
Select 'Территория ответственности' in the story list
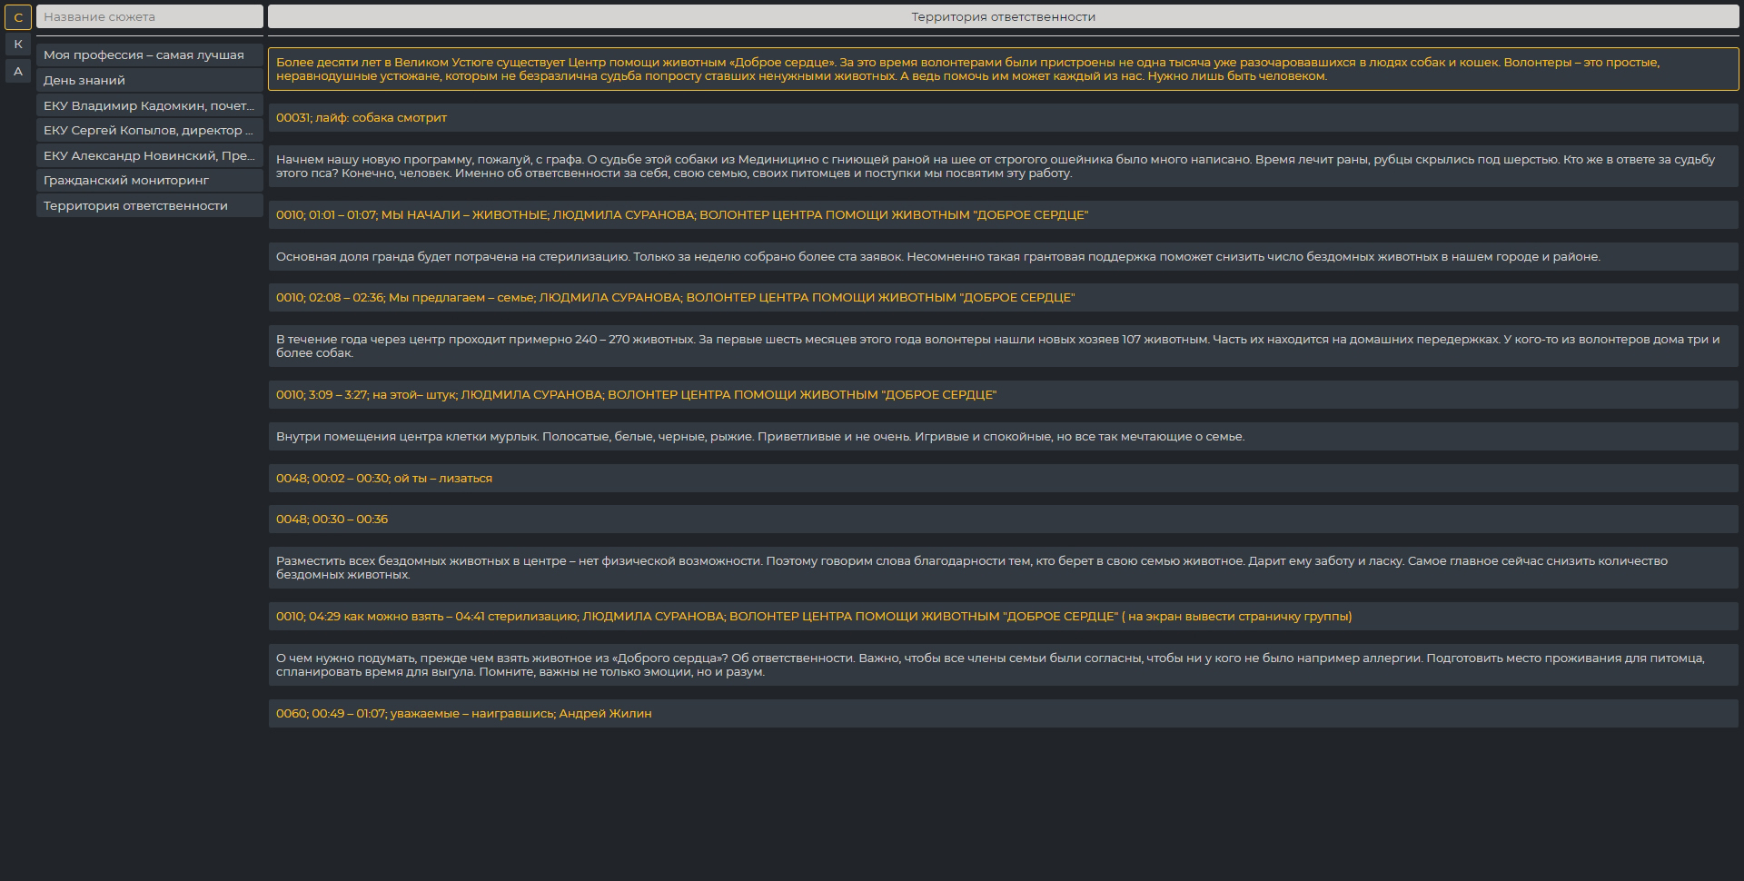150,206
